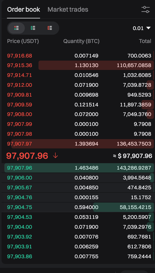Click the large red 97,907.96 last price
The width and height of the screenshot is (155, 273).
[x=27, y=156]
